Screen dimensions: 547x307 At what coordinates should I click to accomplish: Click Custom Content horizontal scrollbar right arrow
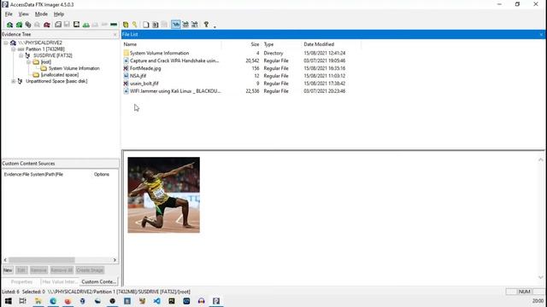click(x=115, y=260)
